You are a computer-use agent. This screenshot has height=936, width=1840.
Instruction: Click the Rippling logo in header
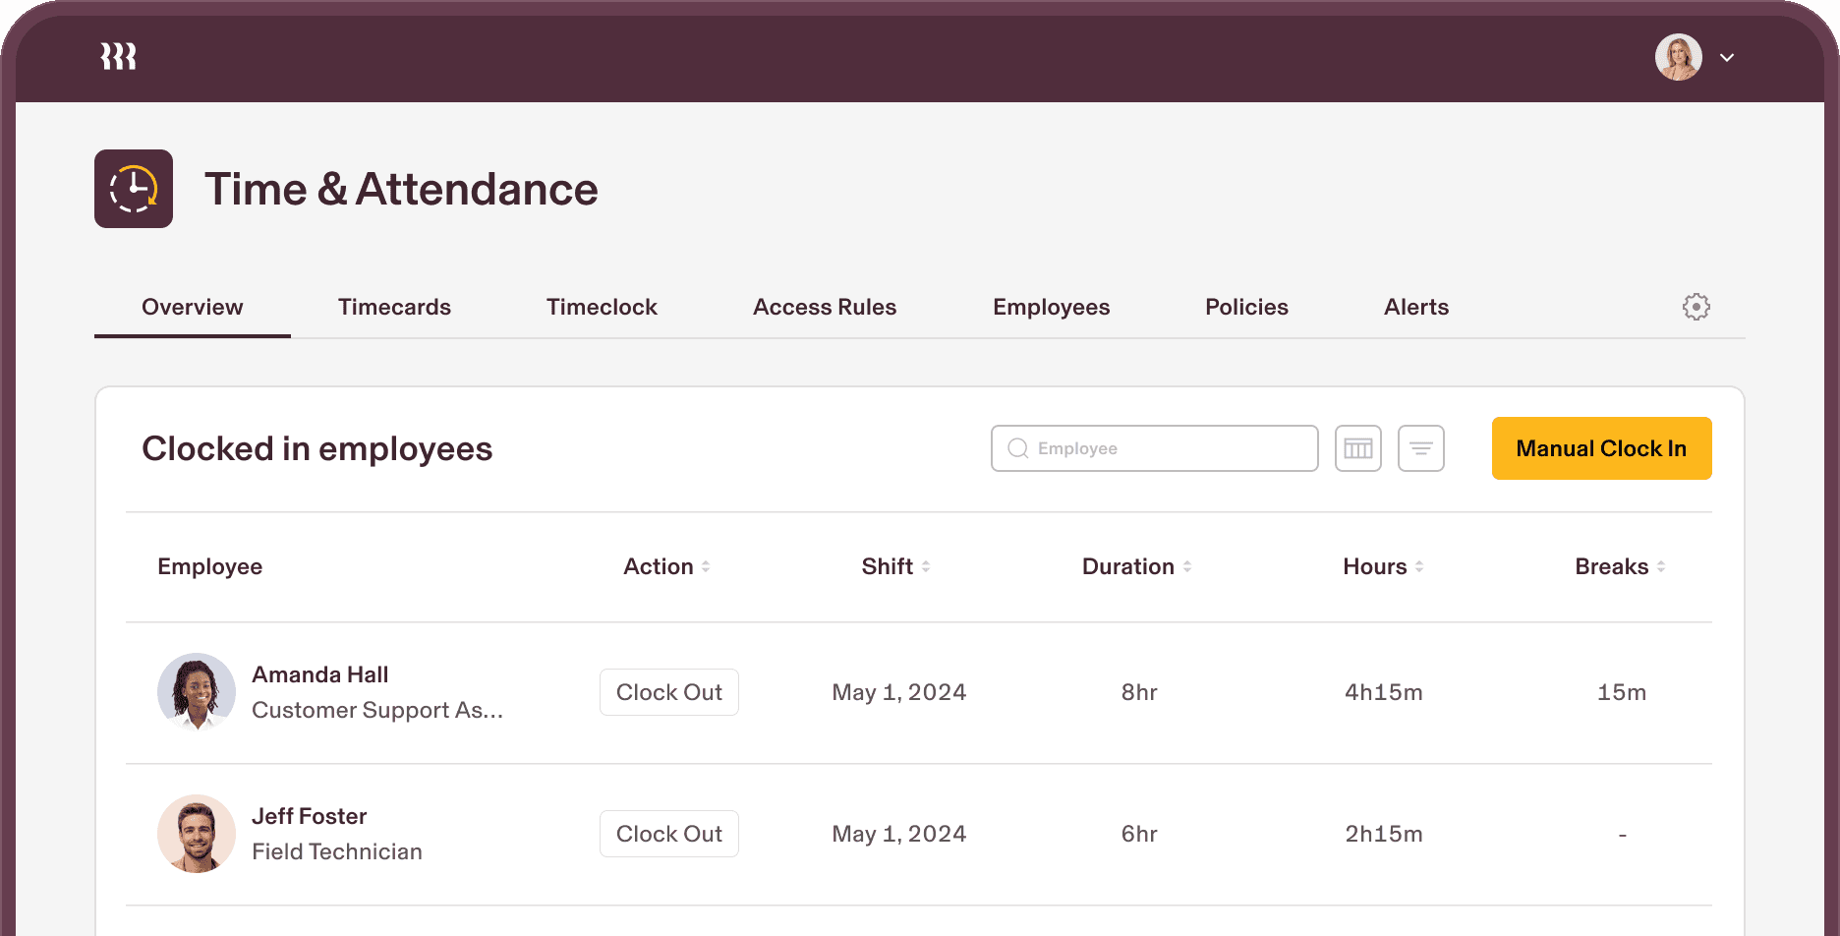tap(118, 57)
